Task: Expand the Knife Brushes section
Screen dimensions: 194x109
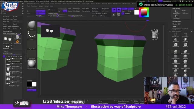Action: coord(176,8)
